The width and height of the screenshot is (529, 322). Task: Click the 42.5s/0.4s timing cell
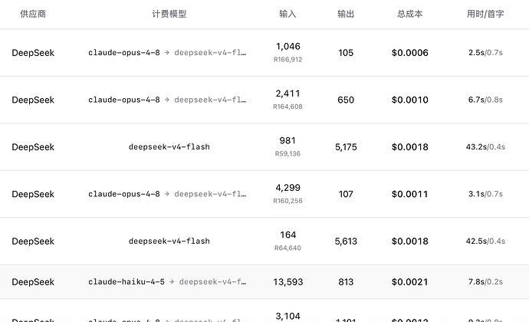(485, 242)
